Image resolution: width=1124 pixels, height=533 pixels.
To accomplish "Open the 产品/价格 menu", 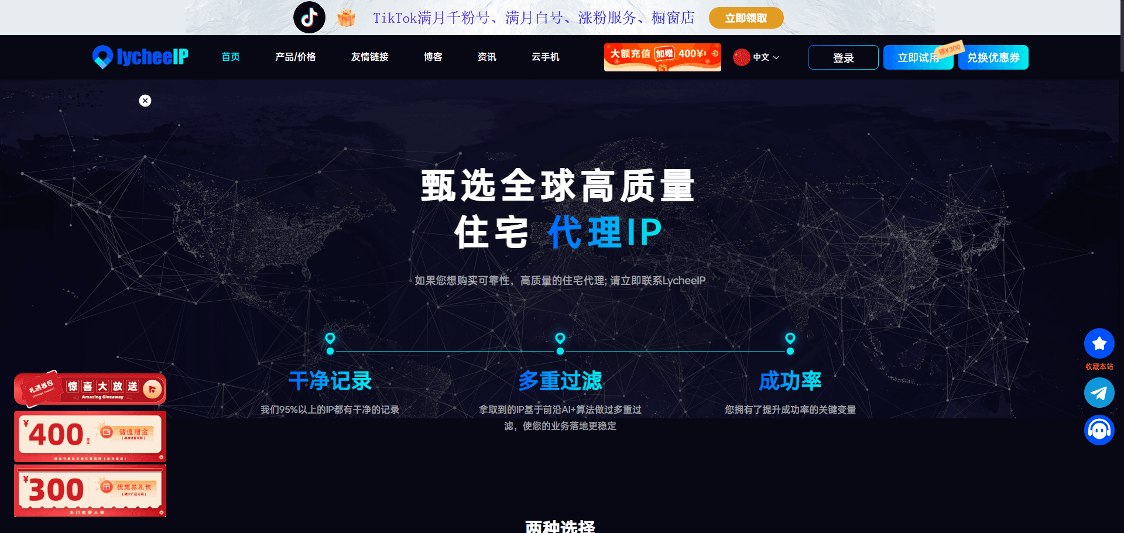I will [x=295, y=57].
